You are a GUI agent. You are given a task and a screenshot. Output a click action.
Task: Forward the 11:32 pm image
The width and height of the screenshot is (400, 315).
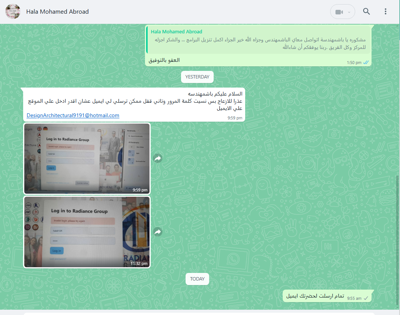[x=158, y=232]
